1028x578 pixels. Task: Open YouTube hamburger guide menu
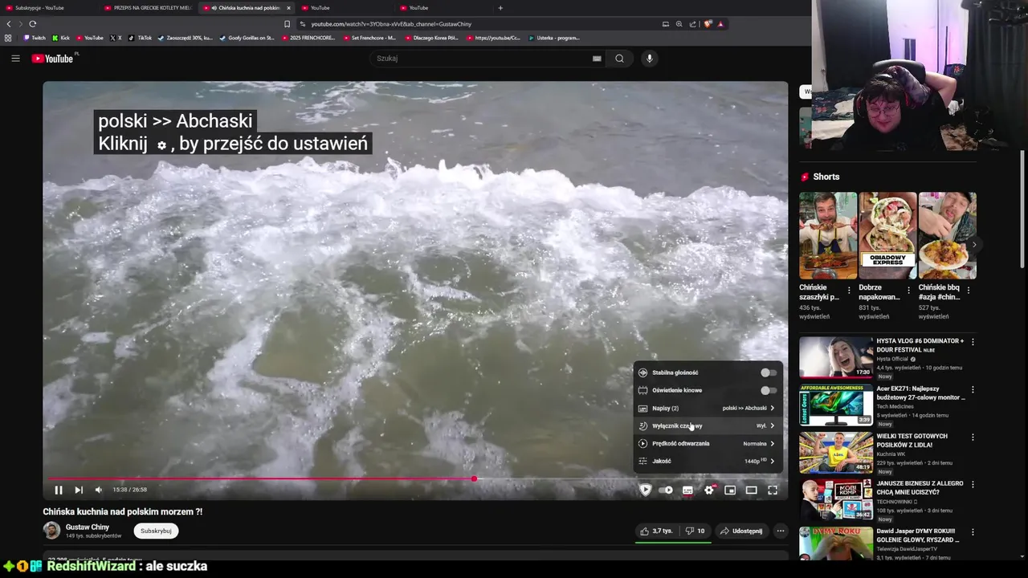(x=15, y=58)
